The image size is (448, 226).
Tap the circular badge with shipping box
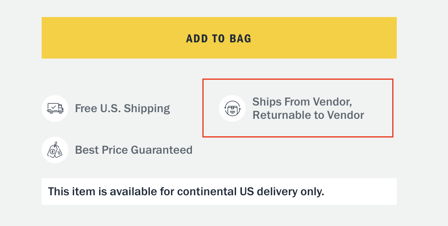[232, 108]
